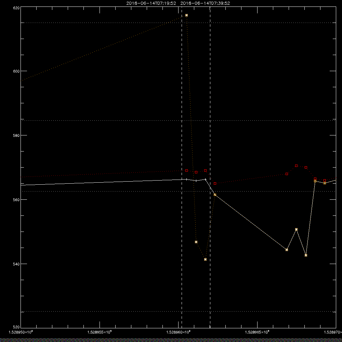Pick the white plus marker just right of left dashed line
Screen dimensions: 342x342
tap(186, 180)
